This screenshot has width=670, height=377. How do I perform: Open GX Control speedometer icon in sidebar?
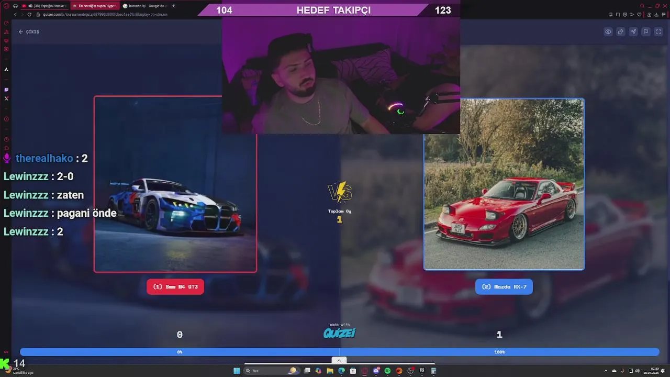[6, 23]
